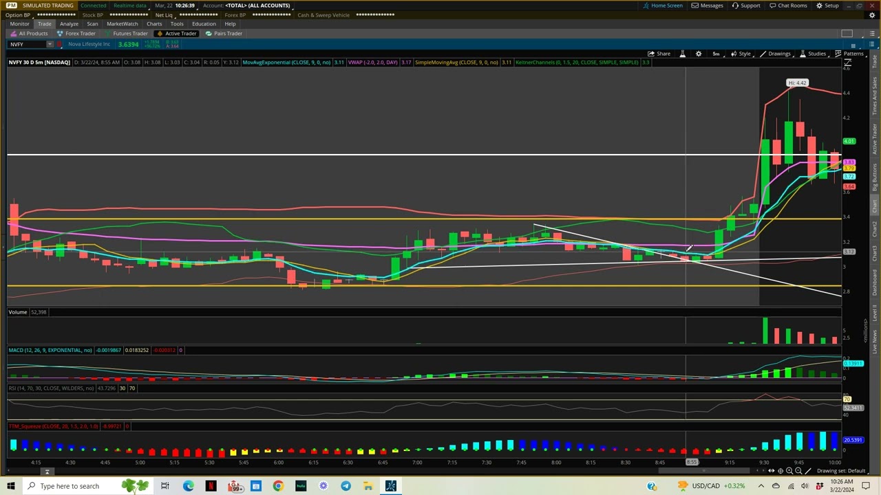Open Chat Rooms
881x495 pixels.
coord(788,5)
